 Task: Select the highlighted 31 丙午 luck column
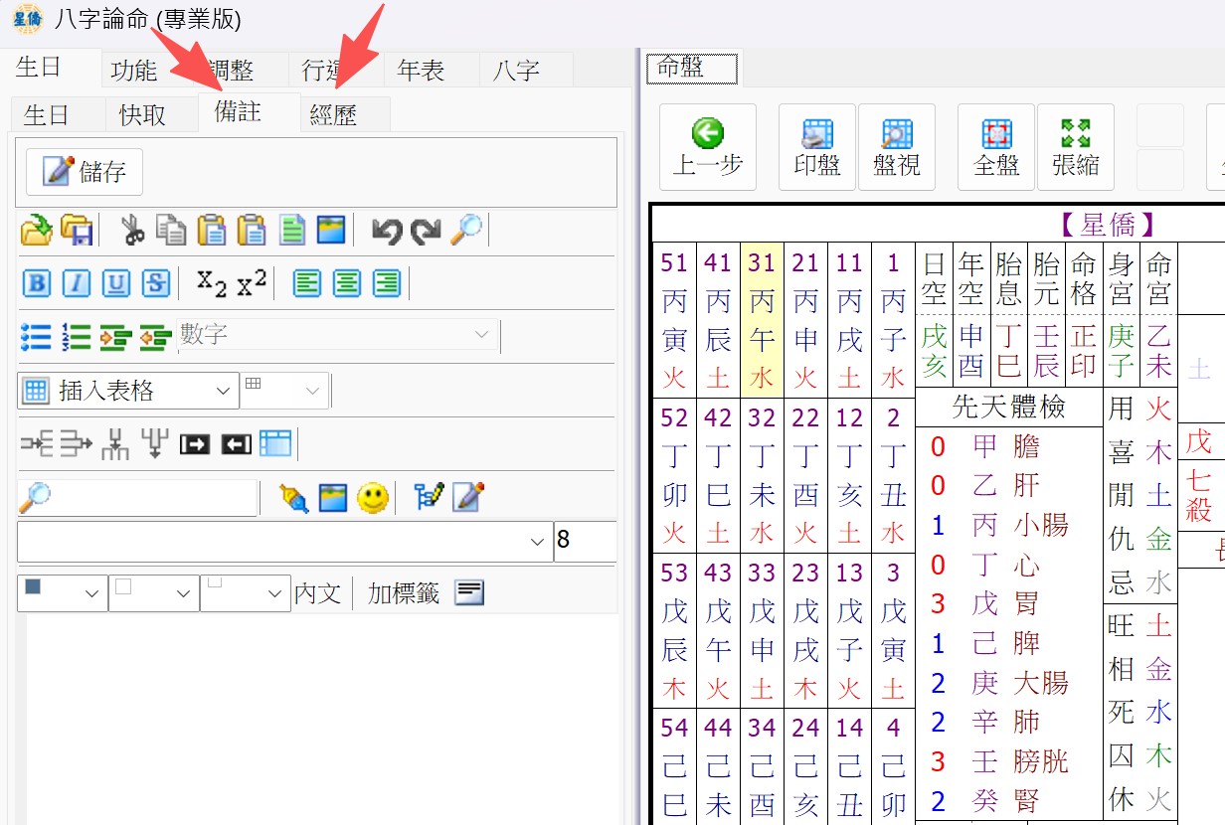click(x=762, y=319)
